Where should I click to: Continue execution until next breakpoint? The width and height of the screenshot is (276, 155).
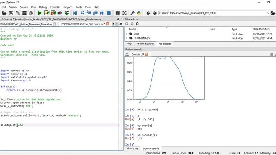[x=102, y=13]
